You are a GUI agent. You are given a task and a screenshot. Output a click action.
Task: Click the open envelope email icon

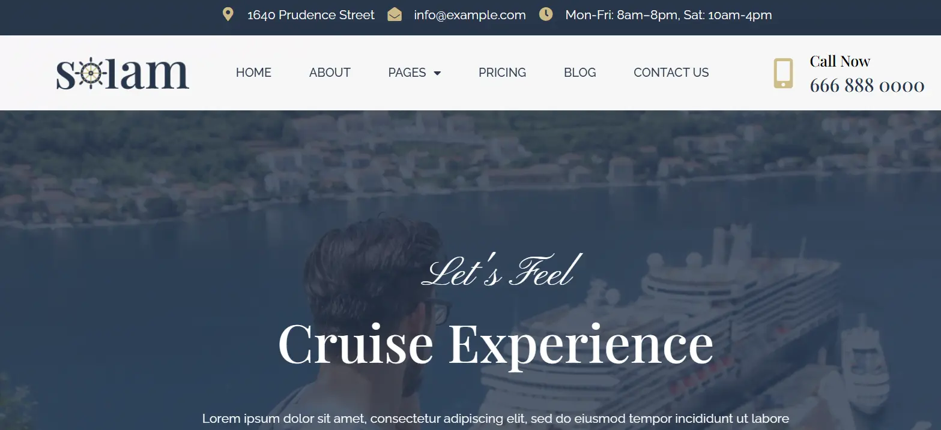(395, 14)
